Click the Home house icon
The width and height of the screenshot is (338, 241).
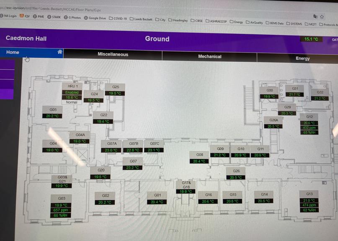pyautogui.click(x=60, y=52)
